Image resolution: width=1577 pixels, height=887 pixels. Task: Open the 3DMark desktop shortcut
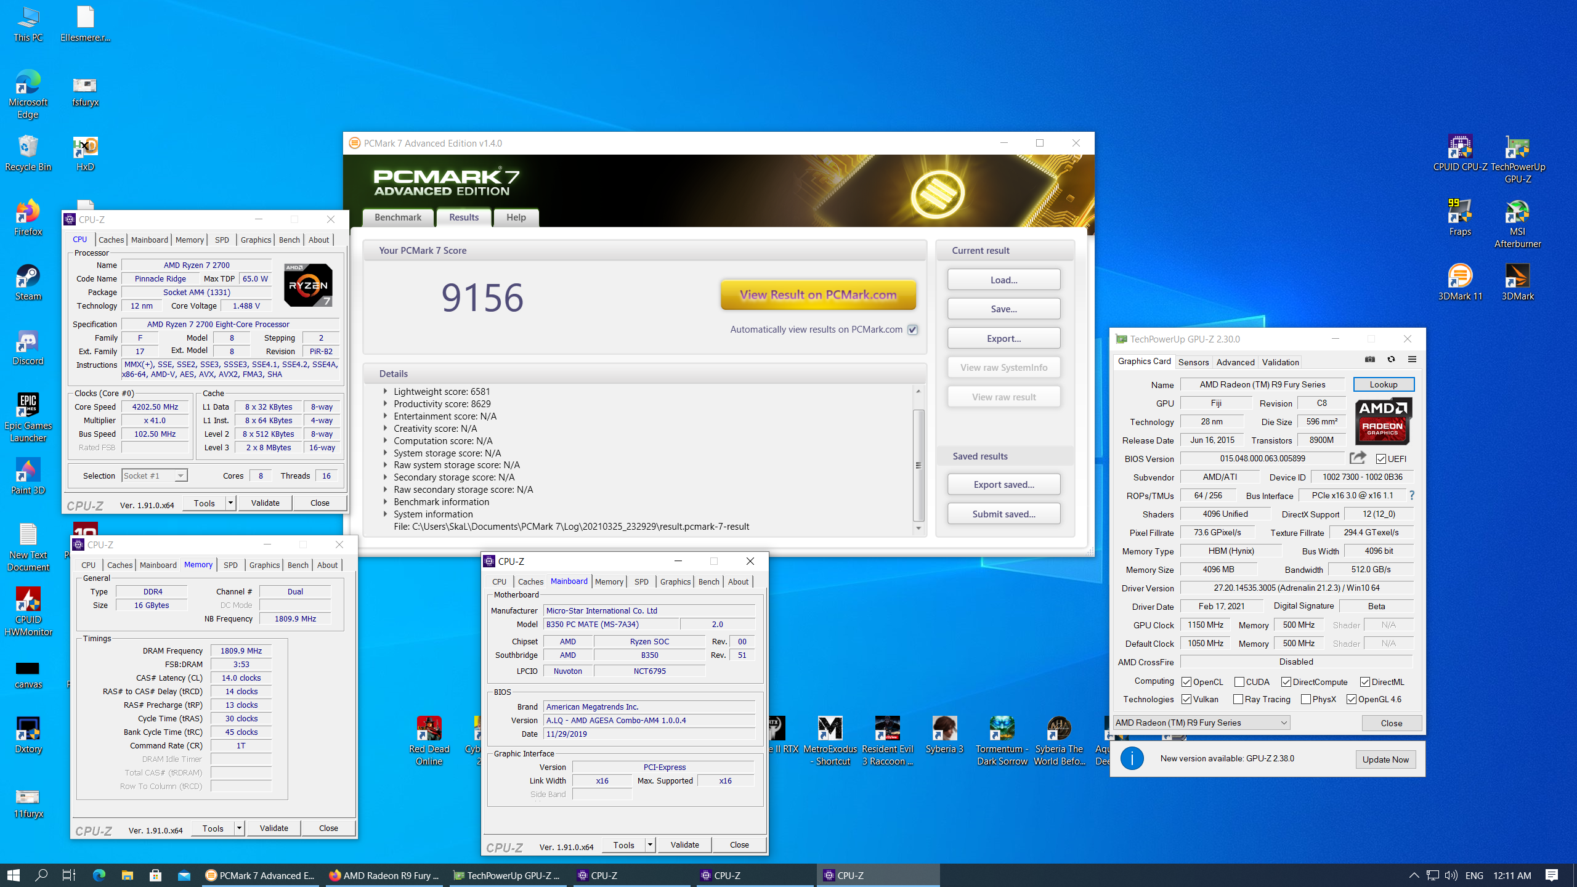point(1518,283)
